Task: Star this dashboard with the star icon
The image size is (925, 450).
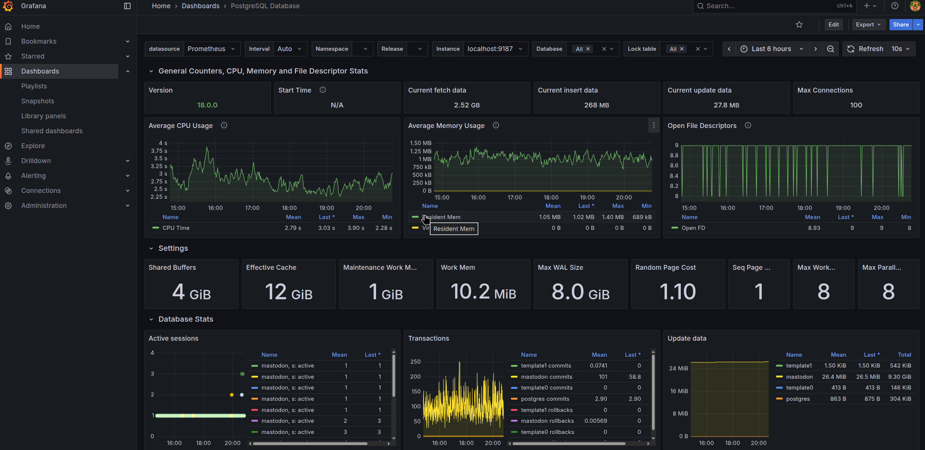Action: pos(799,25)
